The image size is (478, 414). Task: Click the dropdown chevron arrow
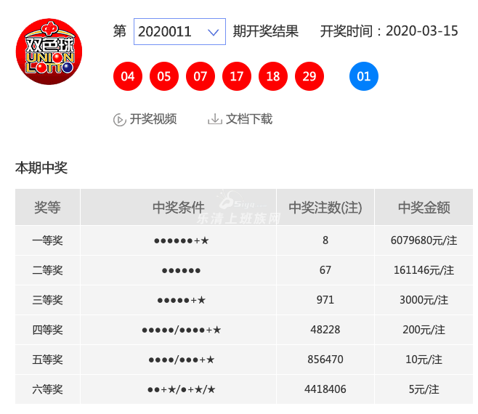[x=213, y=32]
